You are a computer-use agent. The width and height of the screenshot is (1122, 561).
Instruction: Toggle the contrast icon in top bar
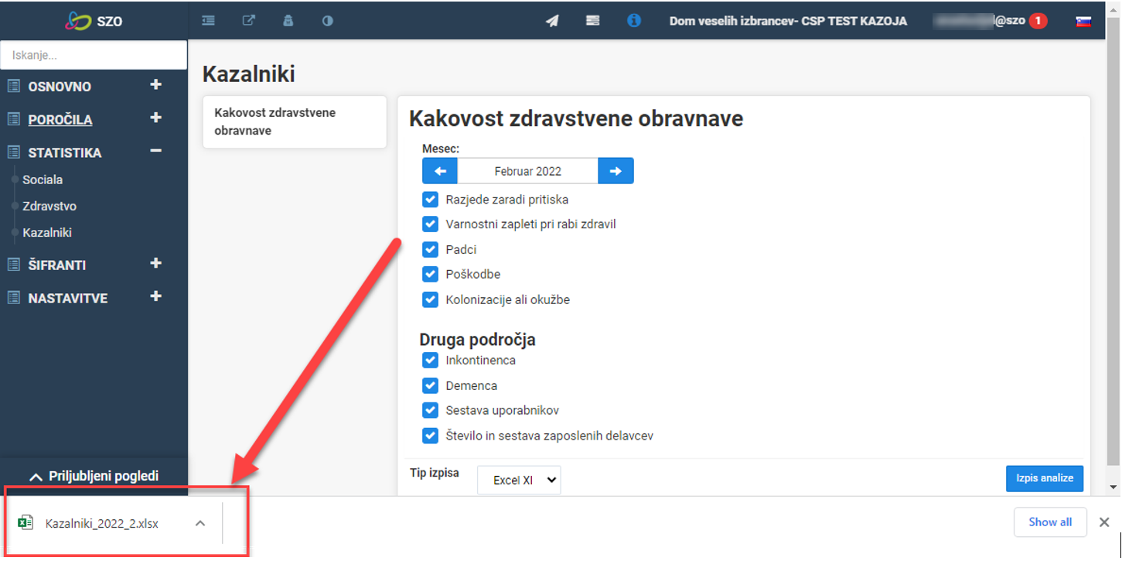point(328,21)
